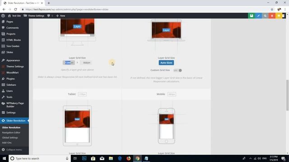
Task: Open Test Site home link
Action: (14, 16)
